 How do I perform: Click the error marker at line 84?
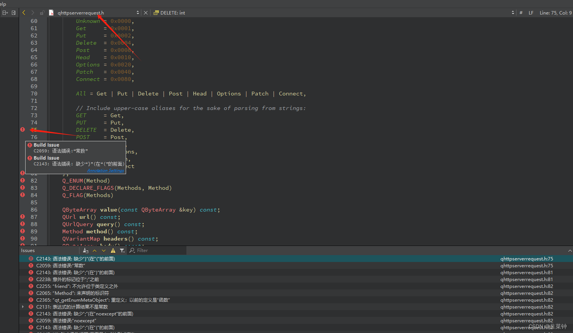(x=23, y=195)
